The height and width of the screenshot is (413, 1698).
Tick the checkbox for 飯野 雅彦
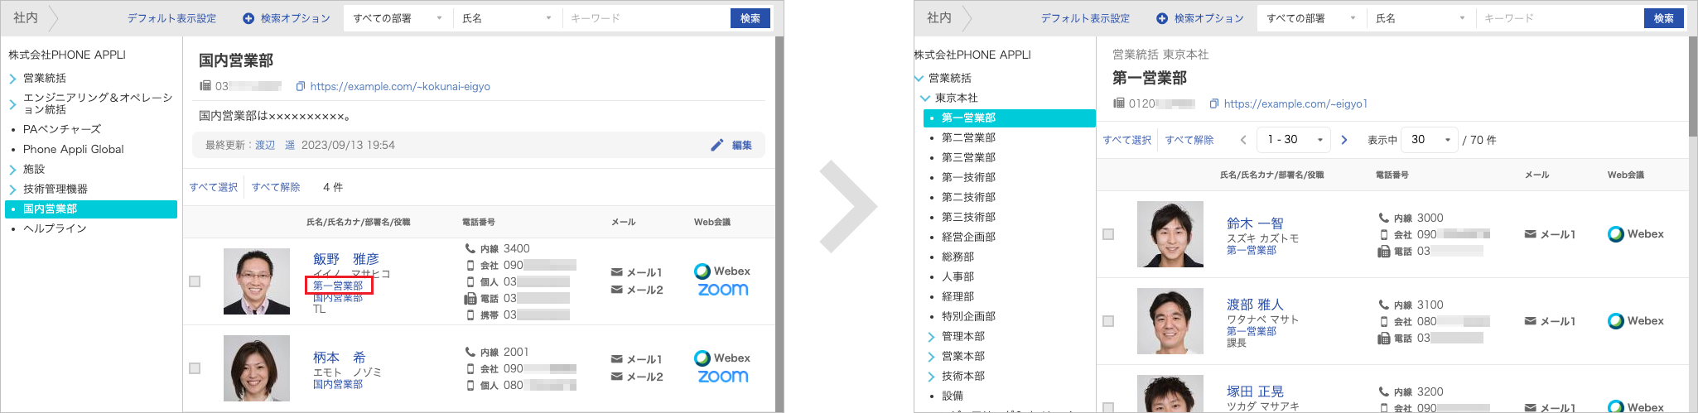(195, 281)
